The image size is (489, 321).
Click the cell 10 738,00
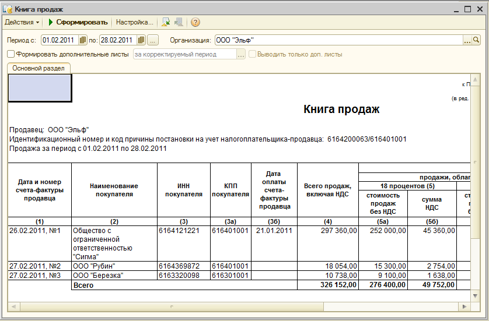click(328, 276)
